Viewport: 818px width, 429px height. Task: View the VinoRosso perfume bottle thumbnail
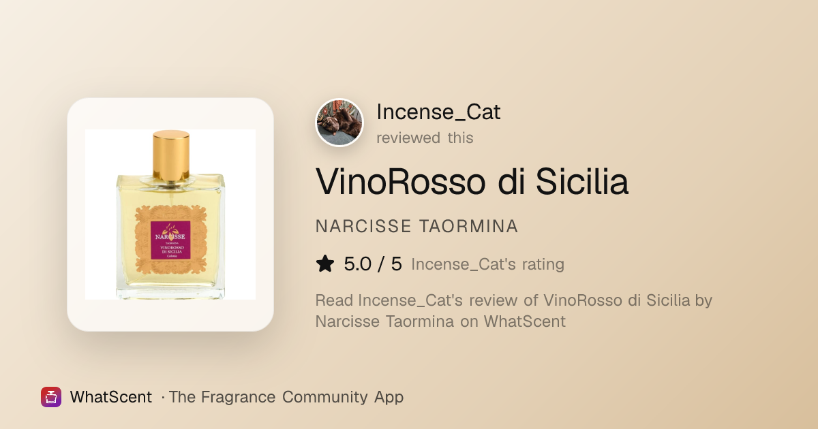170,214
